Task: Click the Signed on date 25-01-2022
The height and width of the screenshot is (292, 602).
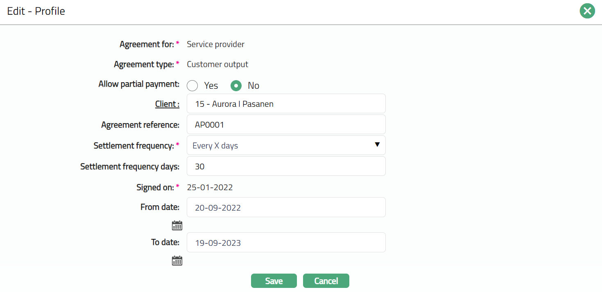Action: pos(210,187)
